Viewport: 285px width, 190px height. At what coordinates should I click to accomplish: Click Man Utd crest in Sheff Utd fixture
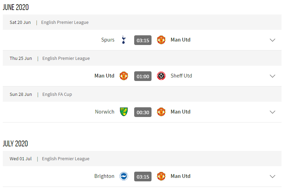[x=124, y=76]
